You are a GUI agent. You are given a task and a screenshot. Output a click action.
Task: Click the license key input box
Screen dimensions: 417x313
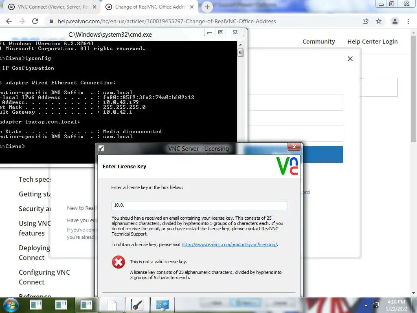click(x=199, y=205)
